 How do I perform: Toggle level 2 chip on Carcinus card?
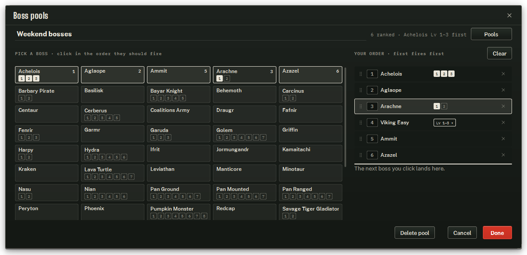click(x=293, y=98)
